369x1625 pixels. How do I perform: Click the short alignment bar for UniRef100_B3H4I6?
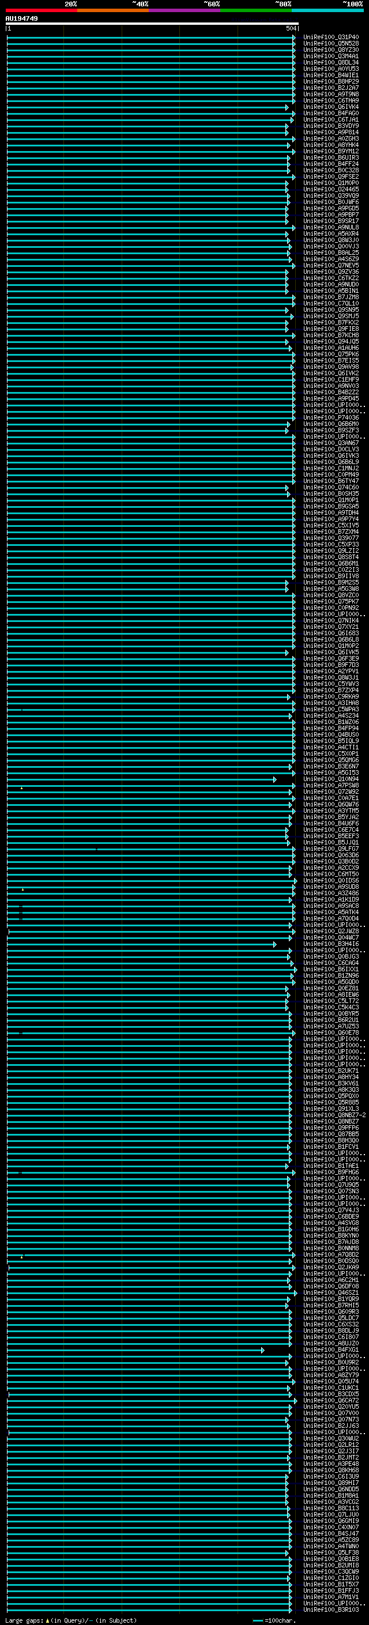pyautogui.click(x=141, y=944)
